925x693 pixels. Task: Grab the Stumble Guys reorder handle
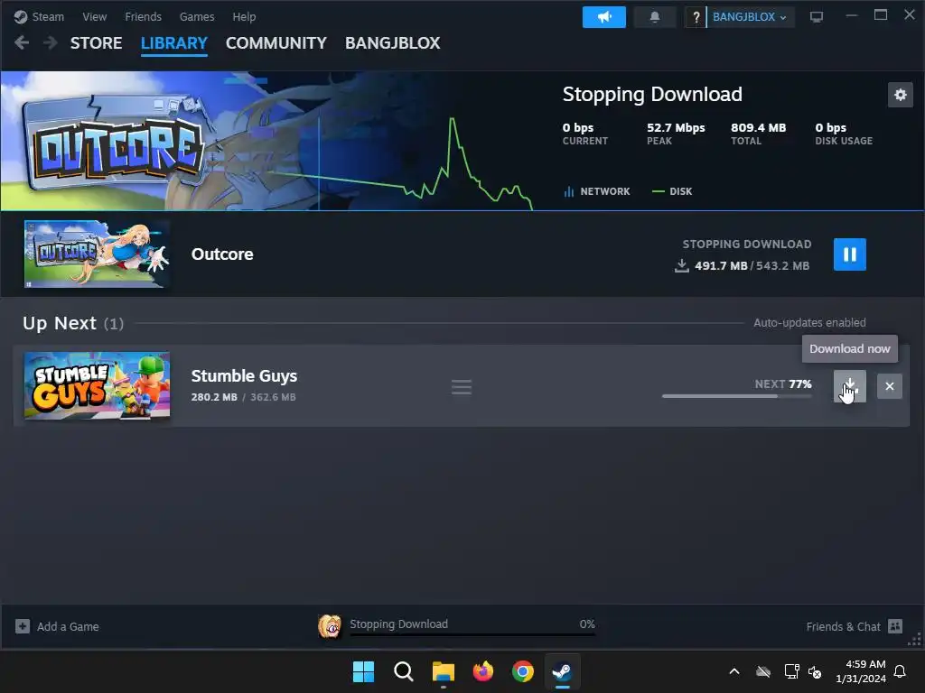(462, 386)
